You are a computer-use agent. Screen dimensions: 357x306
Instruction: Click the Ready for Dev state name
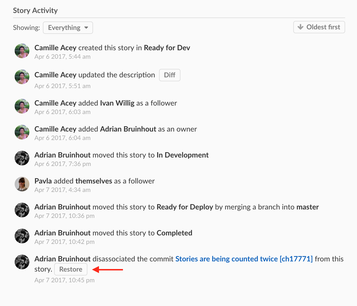(167, 48)
